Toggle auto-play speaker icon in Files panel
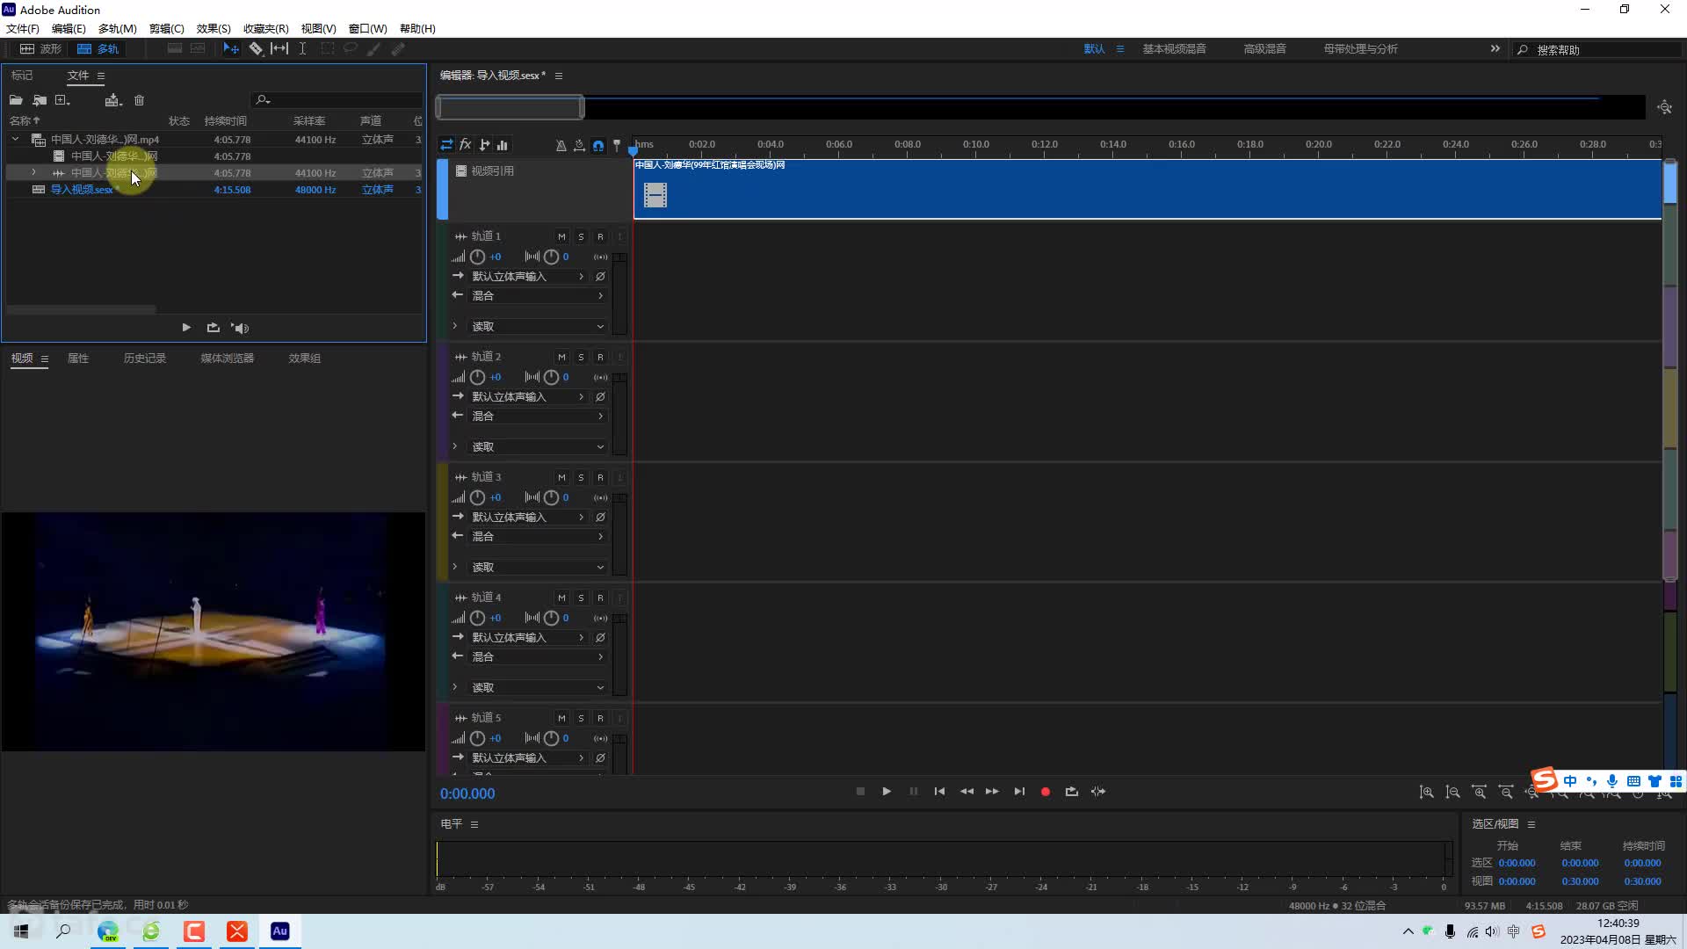1687x949 pixels. (240, 328)
